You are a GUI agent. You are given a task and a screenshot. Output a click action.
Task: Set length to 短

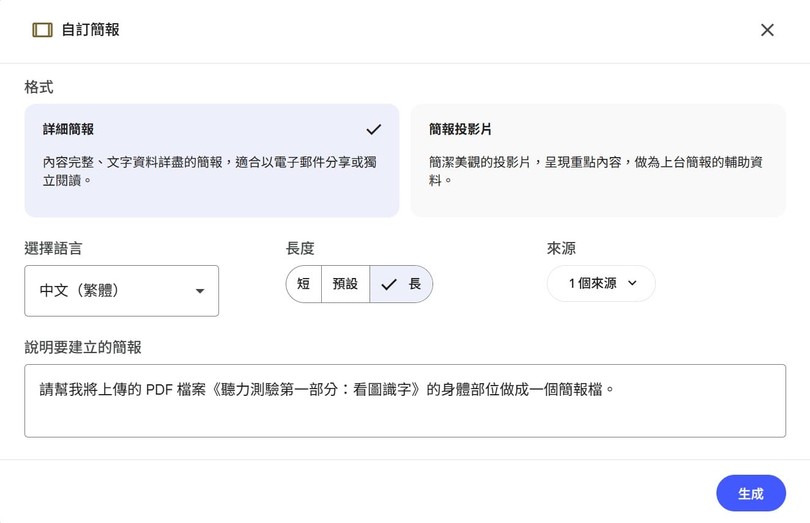pyautogui.click(x=303, y=284)
